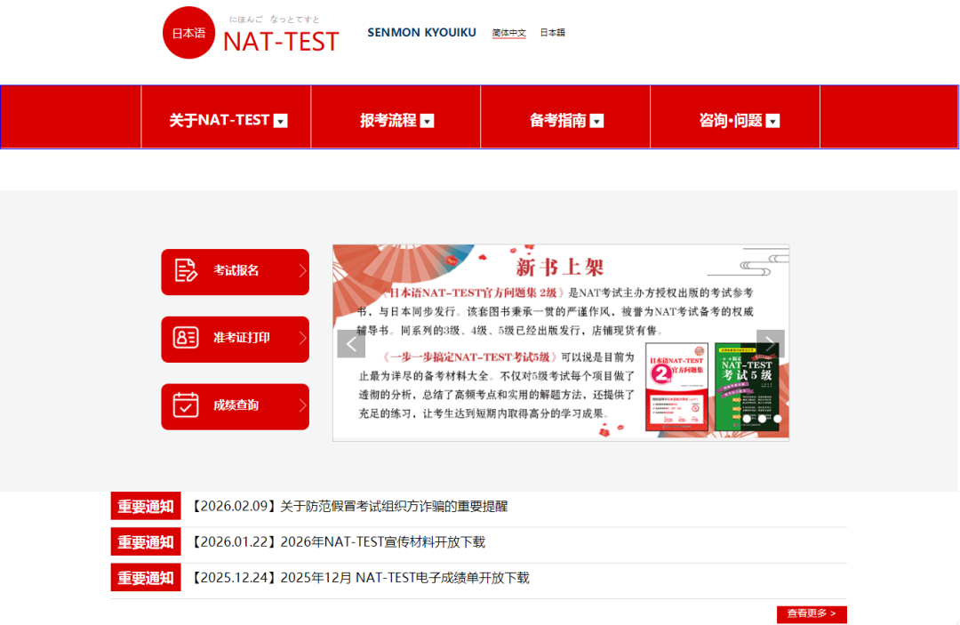Open the 备考指南 menu item
This screenshot has width=960, height=625.
pyautogui.click(x=558, y=120)
